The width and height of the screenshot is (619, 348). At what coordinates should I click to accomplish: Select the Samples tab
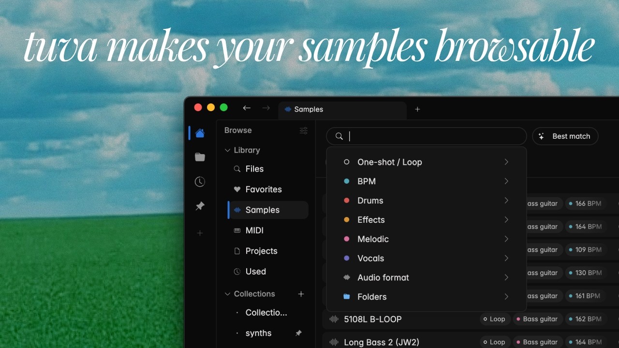click(x=342, y=110)
